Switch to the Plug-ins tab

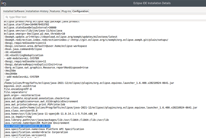[66, 11]
